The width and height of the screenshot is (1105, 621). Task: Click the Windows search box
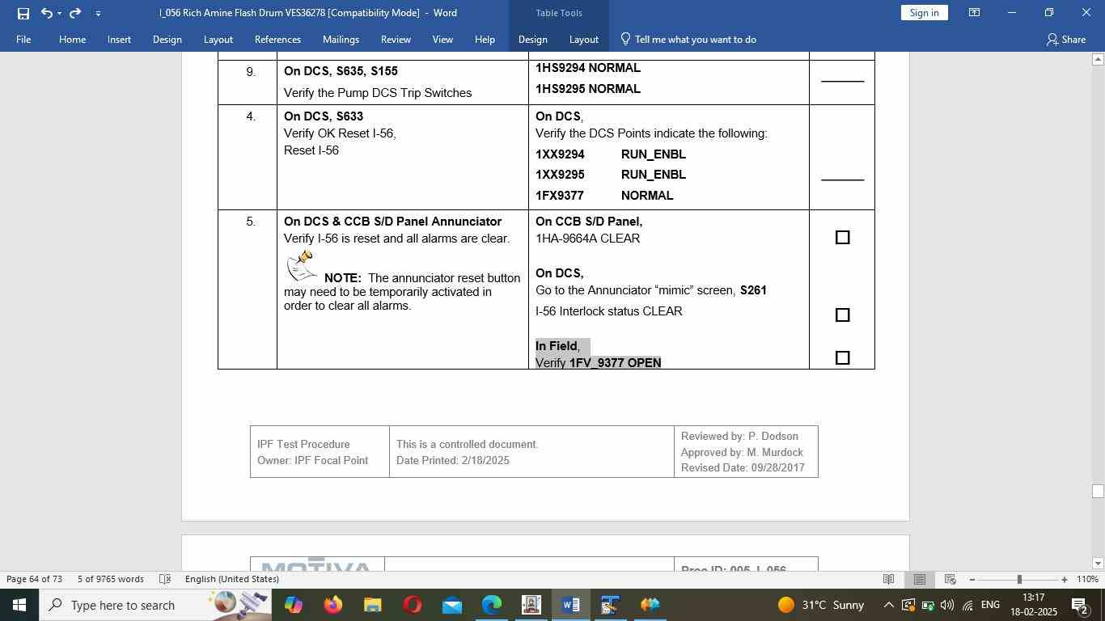pos(155,605)
